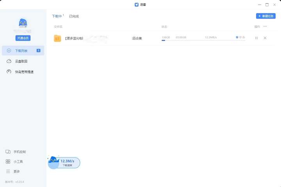Click the download task progress bar

(x=203, y=41)
